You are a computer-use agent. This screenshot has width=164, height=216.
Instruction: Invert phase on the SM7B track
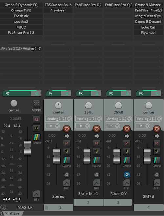[157, 175]
